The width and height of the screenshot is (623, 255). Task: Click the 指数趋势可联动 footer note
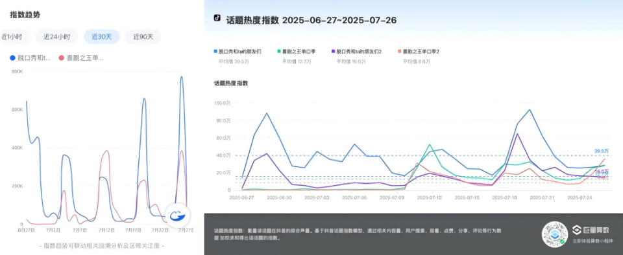click(x=102, y=245)
